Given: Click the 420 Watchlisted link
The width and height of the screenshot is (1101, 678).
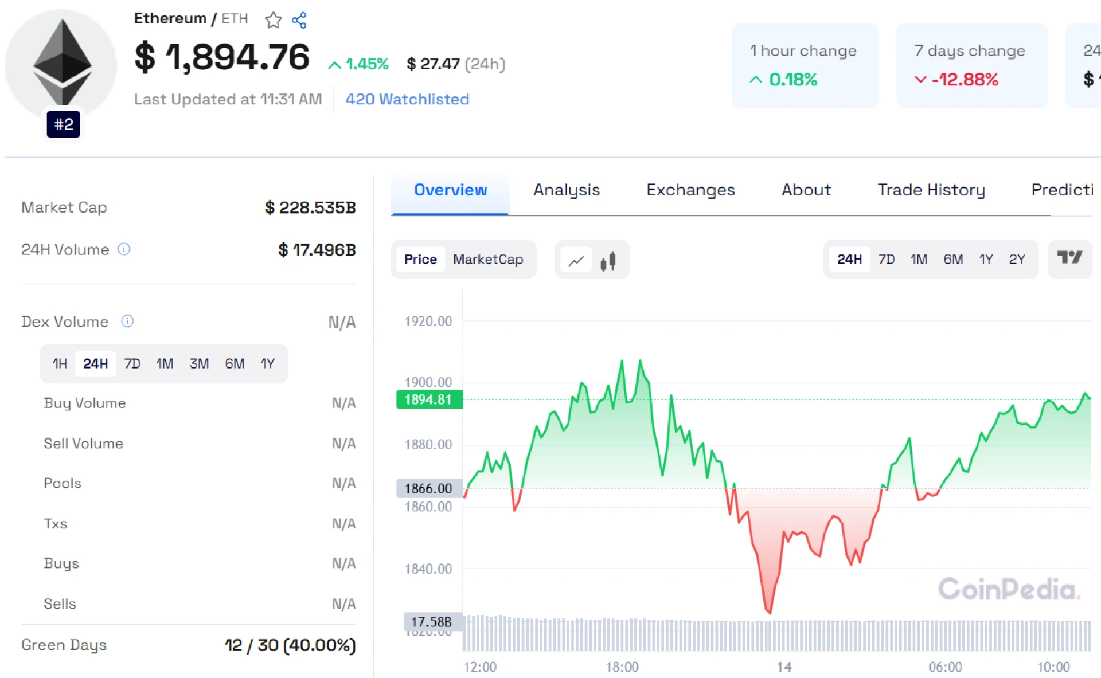Looking at the screenshot, I should click(x=407, y=99).
